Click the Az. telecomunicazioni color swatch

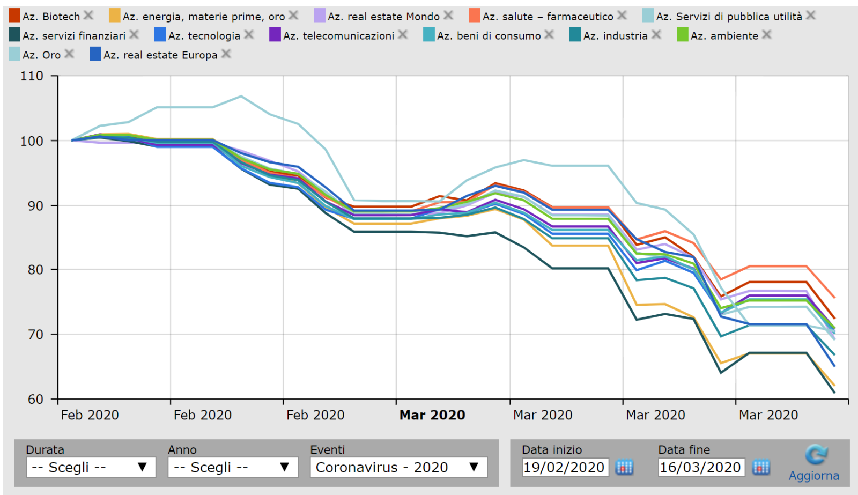click(x=275, y=35)
